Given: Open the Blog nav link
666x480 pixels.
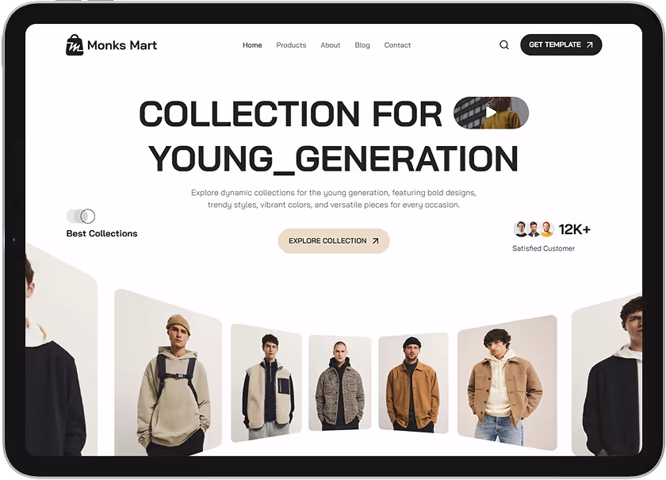Looking at the screenshot, I should tap(362, 45).
